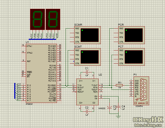Click the SCMT virtual terminal screen
The image size is (165, 128).
90,57
